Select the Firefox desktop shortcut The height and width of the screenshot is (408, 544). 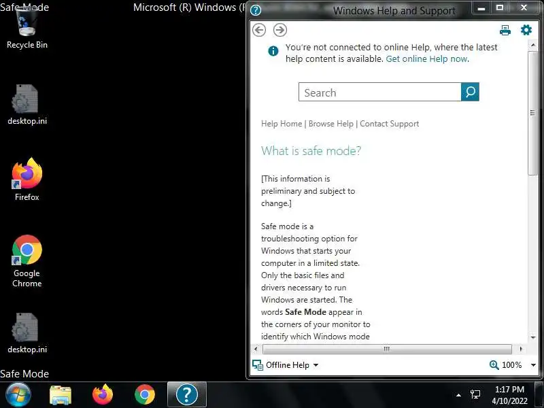point(27,180)
